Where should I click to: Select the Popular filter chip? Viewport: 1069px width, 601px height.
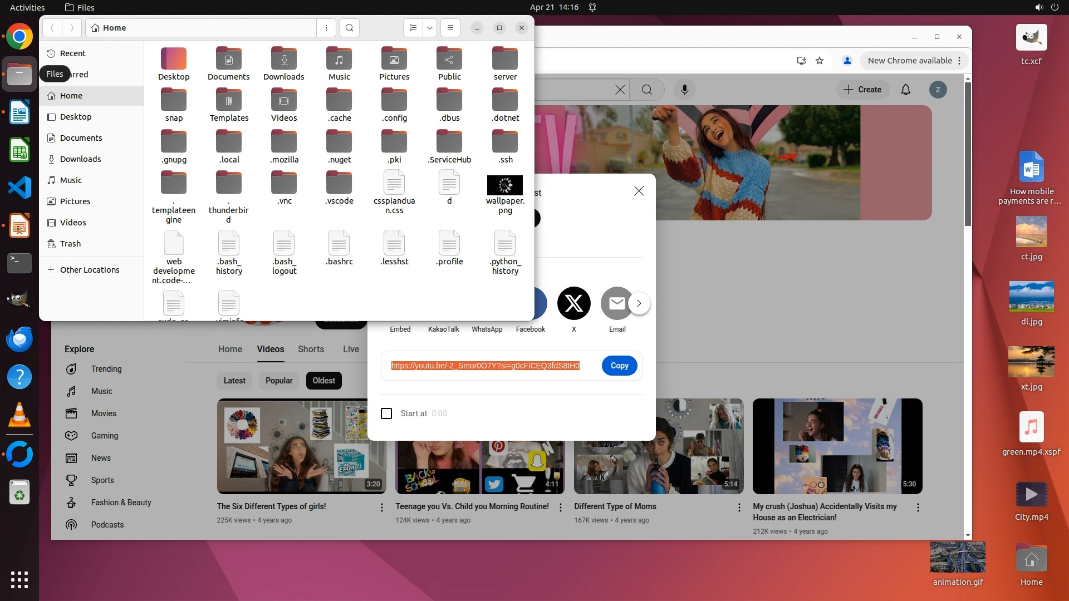(279, 381)
